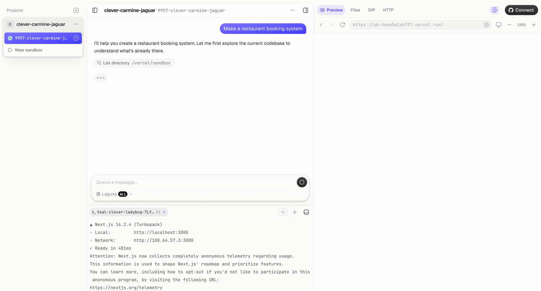Image resolution: width=541 pixels, height=291 pixels.
Task: Go forward in the preview browser
Action: [332, 25]
